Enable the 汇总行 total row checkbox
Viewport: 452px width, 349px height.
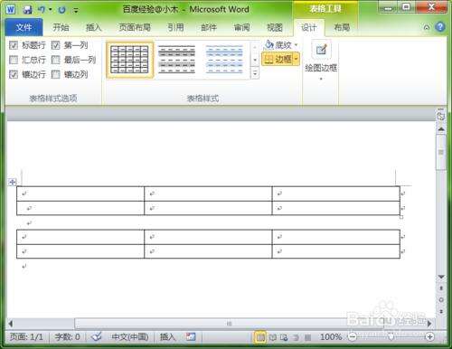pyautogui.click(x=14, y=60)
